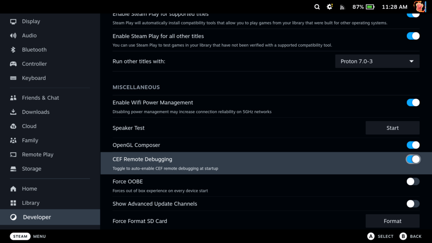Viewport: 432px width, 243px height.
Task: Click the search icon in the top bar
Action: click(x=317, y=7)
